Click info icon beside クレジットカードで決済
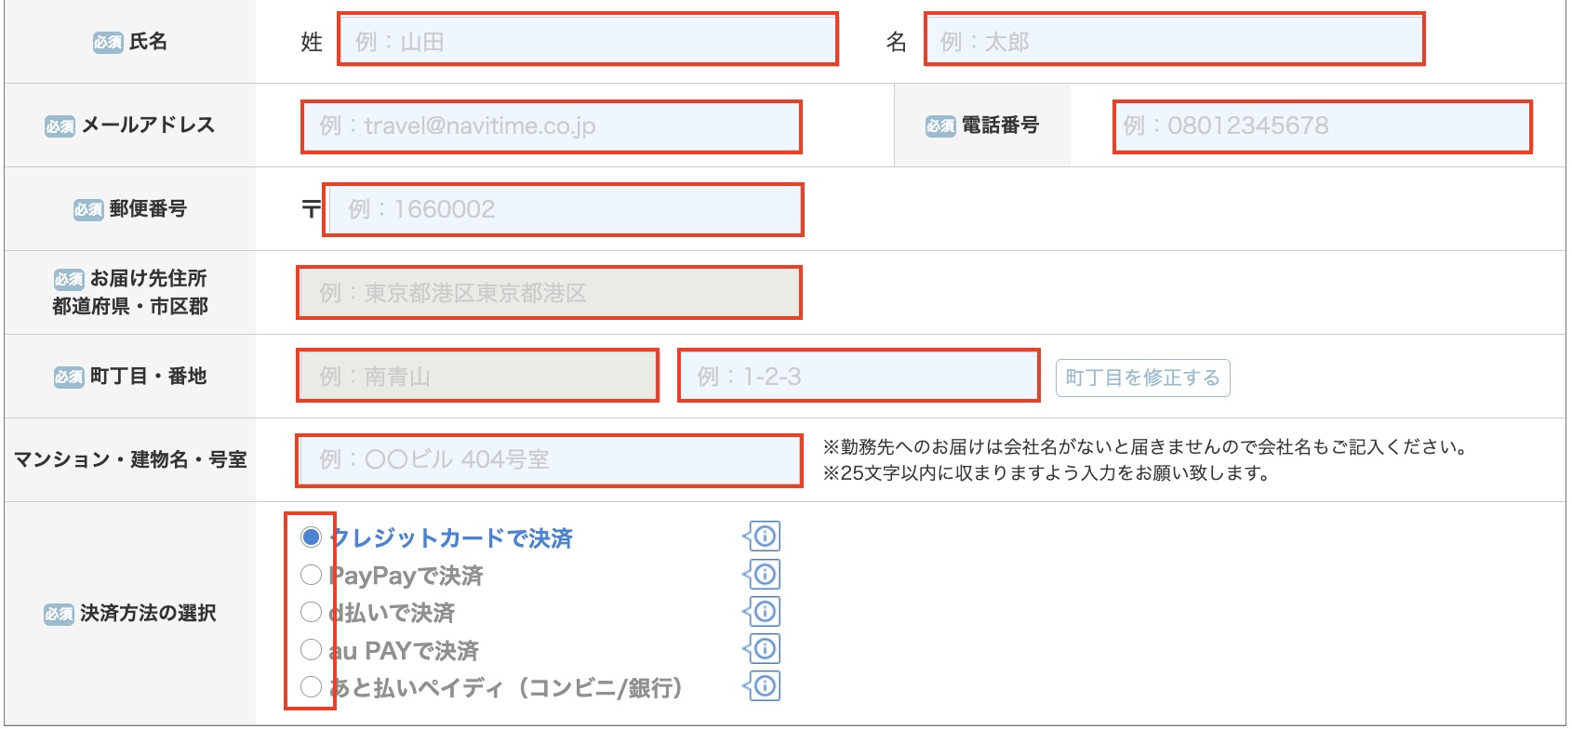The image size is (1572, 729). (x=764, y=537)
